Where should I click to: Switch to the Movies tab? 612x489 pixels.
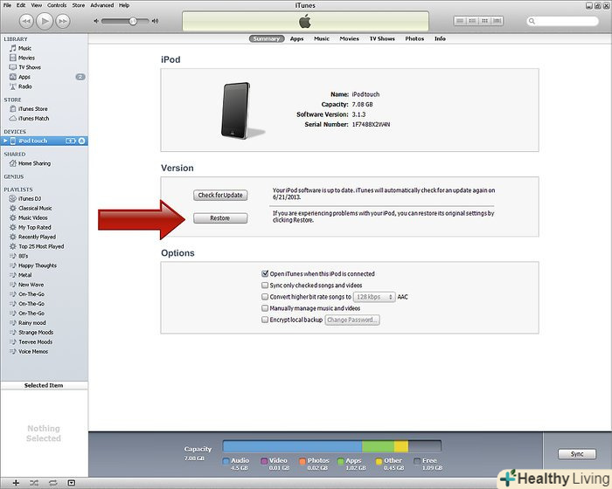pos(350,38)
